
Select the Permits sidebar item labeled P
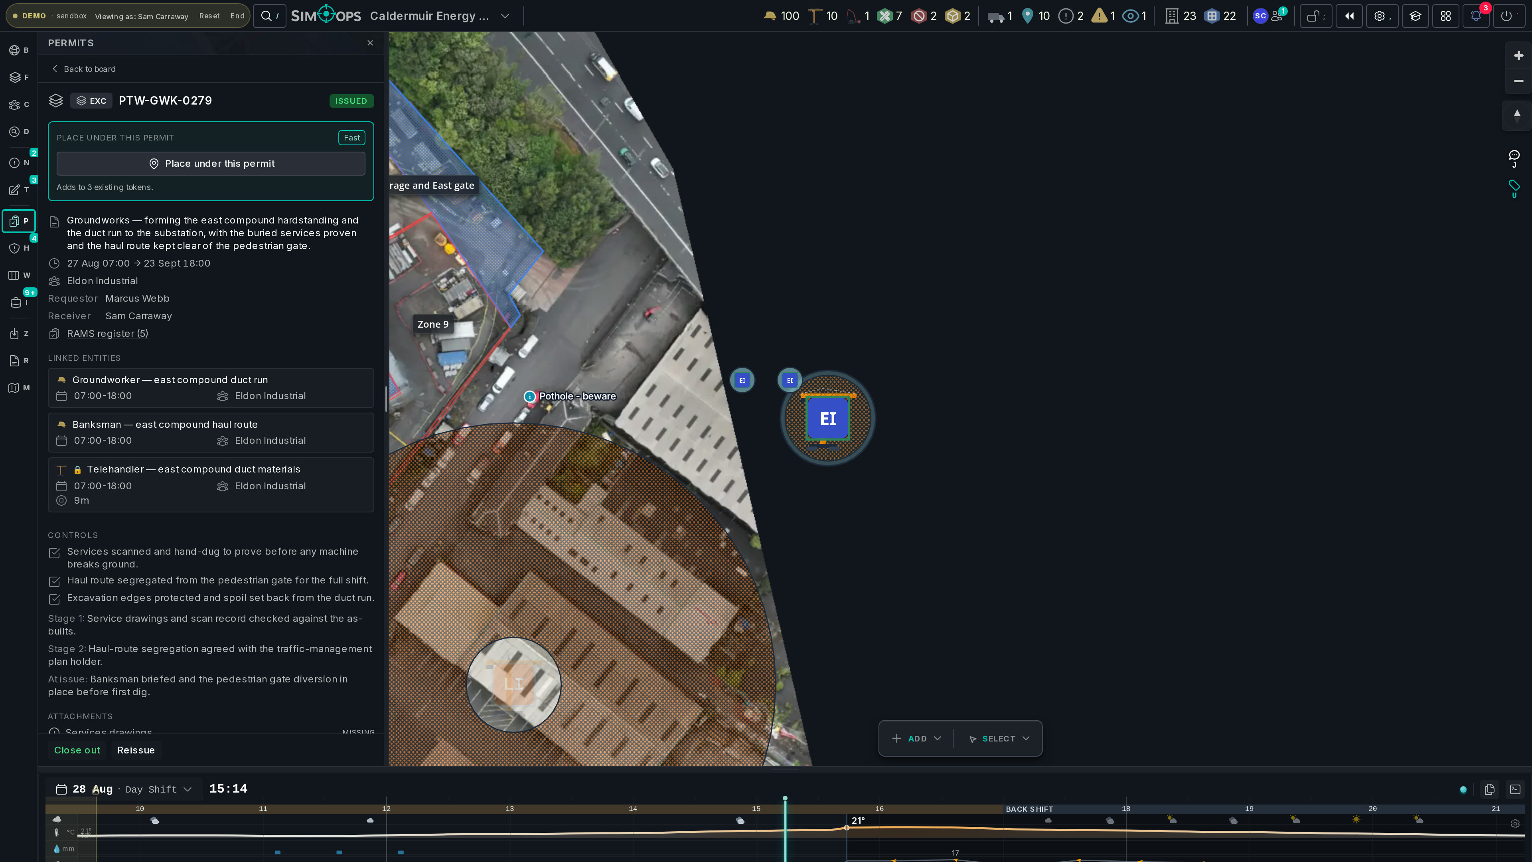tap(18, 221)
